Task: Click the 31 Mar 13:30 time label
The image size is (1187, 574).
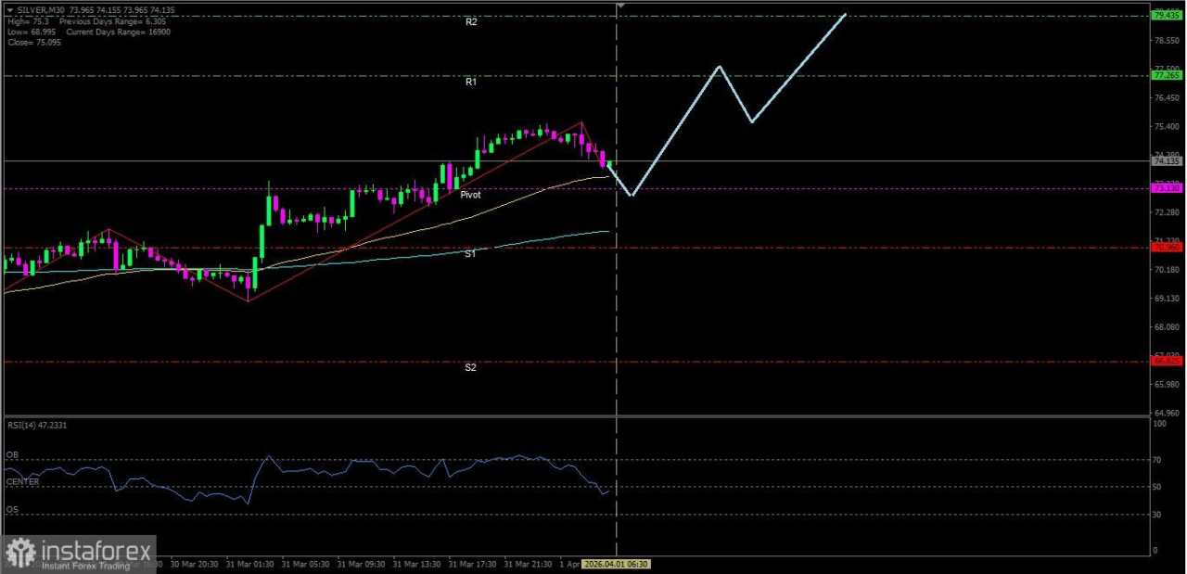Action: [x=418, y=564]
